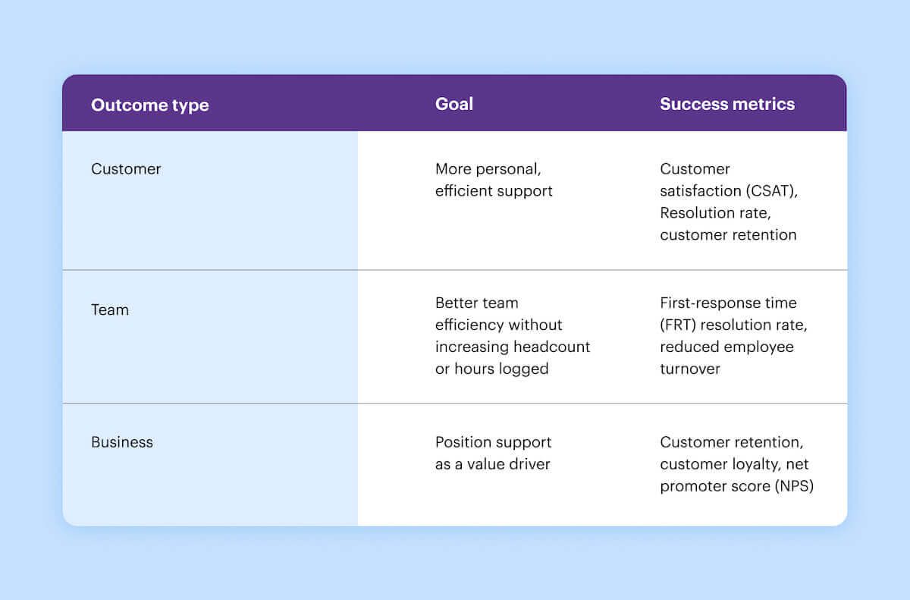Viewport: 910px width, 600px height.
Task: Click 'efficient support' text in Customer row
Action: [494, 190]
